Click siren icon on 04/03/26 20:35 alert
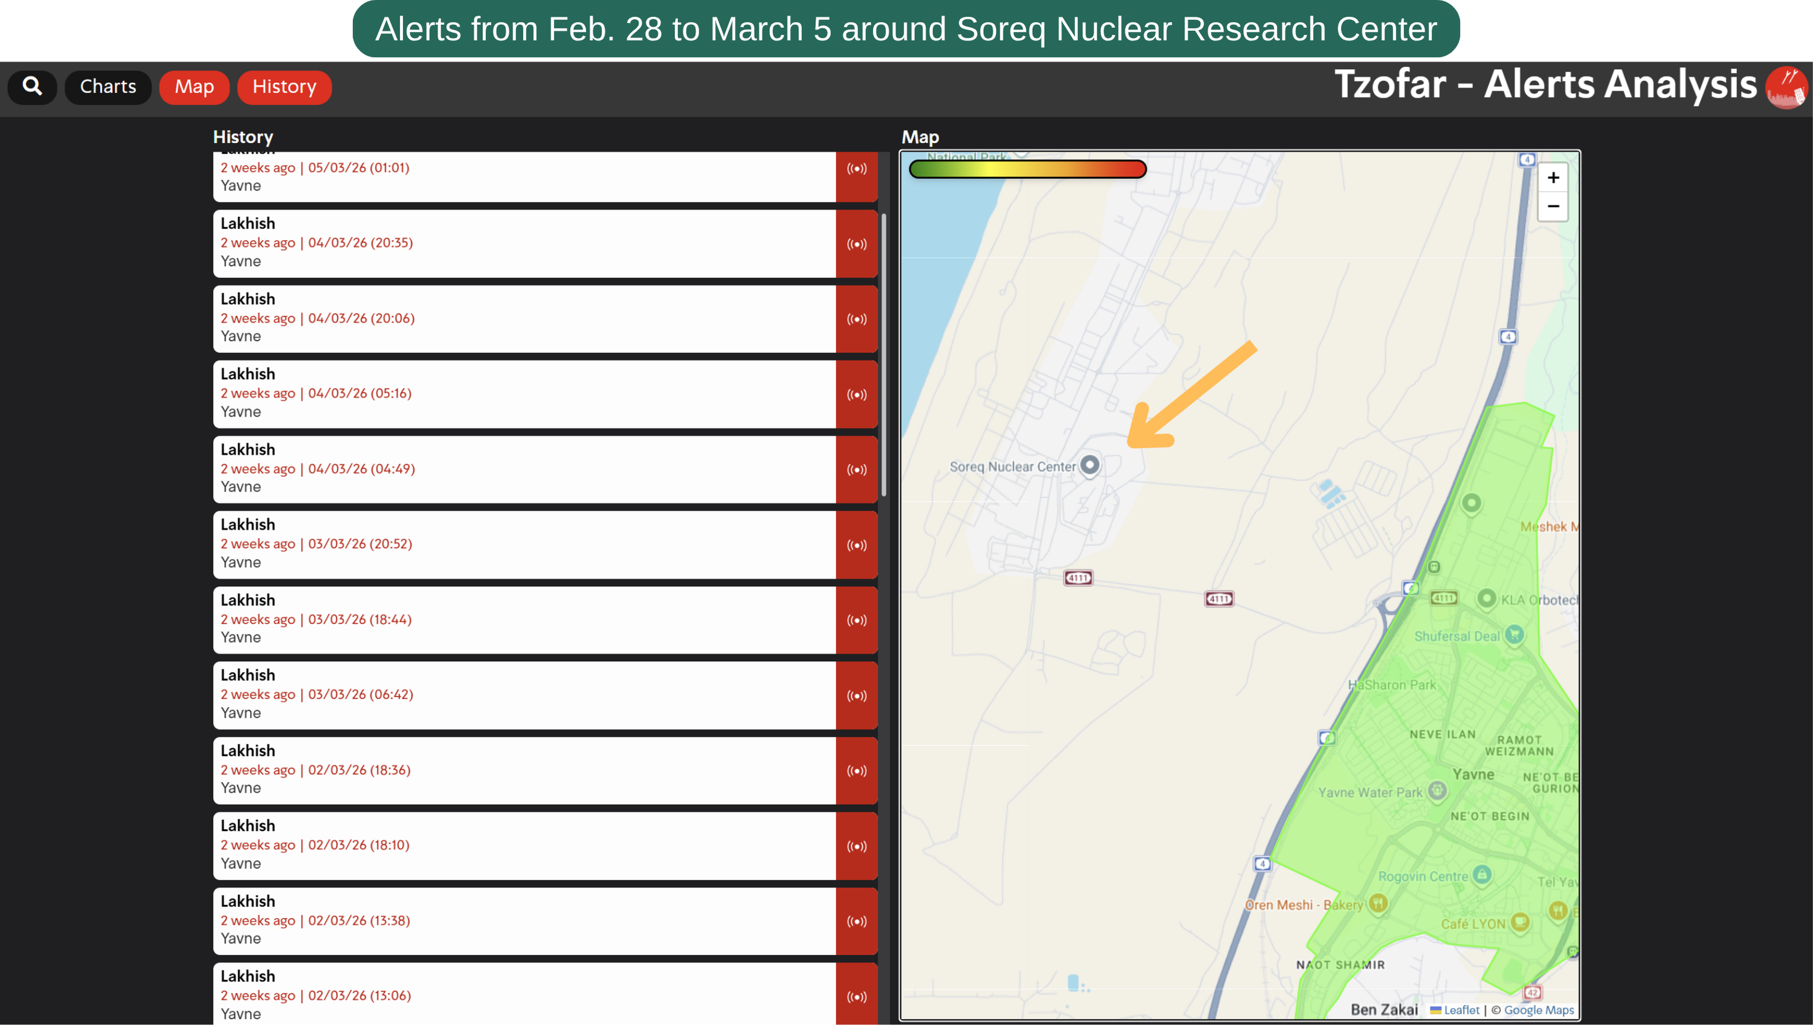 point(856,244)
